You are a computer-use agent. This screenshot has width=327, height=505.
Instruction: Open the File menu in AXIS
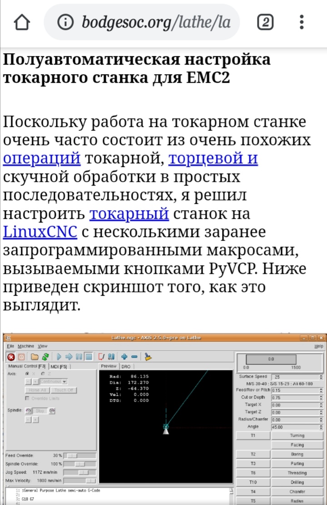[10, 346]
